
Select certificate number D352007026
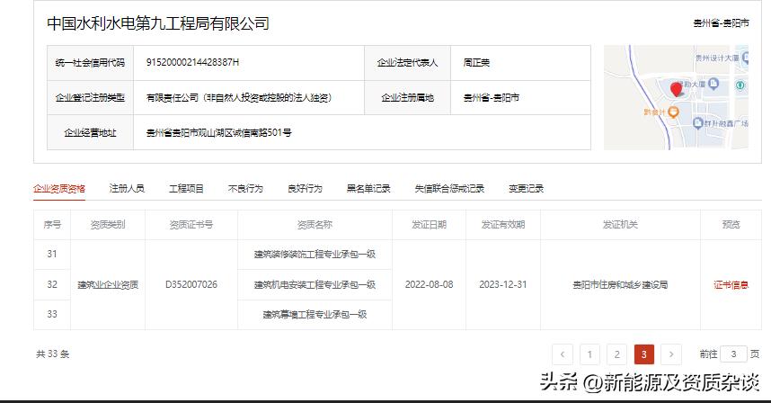191,285
